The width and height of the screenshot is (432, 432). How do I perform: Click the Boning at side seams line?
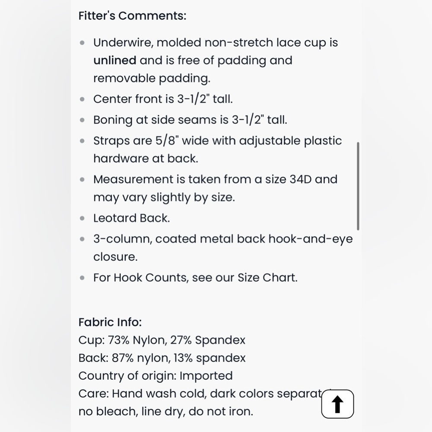click(190, 120)
